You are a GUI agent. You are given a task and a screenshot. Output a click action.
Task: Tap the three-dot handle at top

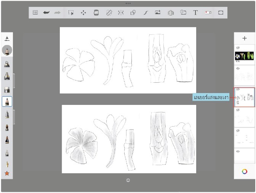pos(128,3)
